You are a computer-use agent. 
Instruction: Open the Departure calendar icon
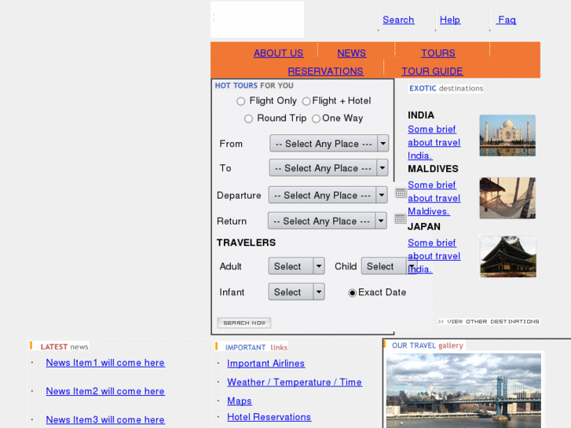coord(401,192)
